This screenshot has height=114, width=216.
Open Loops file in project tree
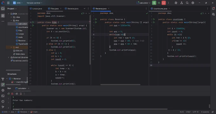[20, 34]
